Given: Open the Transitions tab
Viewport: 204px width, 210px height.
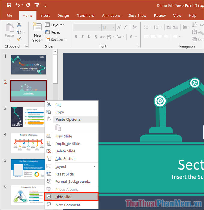Looking at the screenshot, I should coord(85,16).
